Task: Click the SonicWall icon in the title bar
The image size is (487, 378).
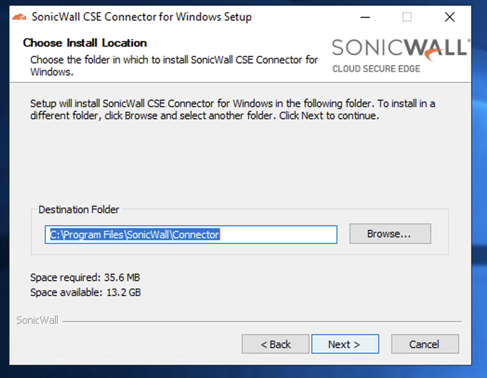Action: [x=20, y=17]
